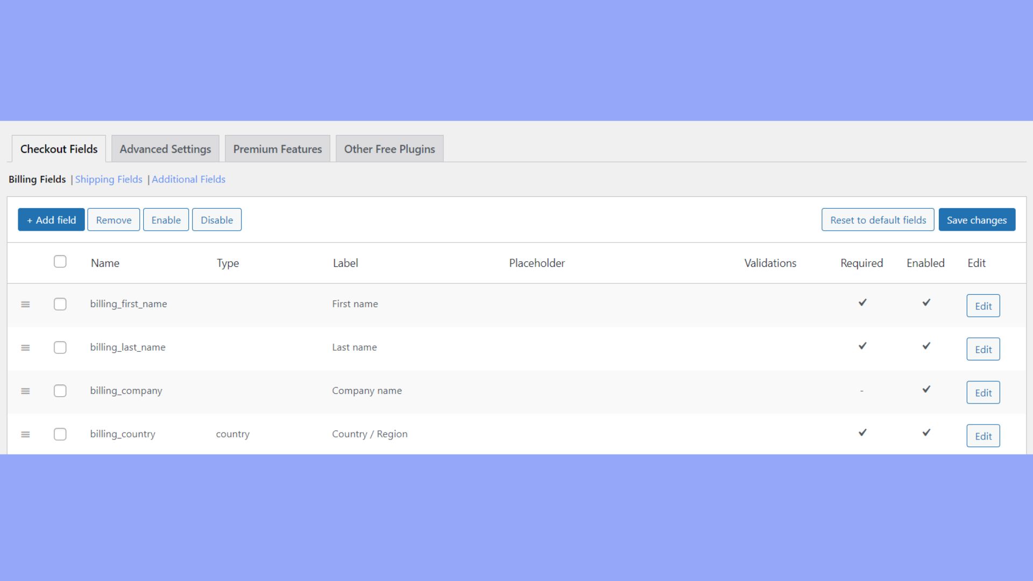Check the billing_first_name row checkbox
1033x581 pixels.
click(x=60, y=304)
